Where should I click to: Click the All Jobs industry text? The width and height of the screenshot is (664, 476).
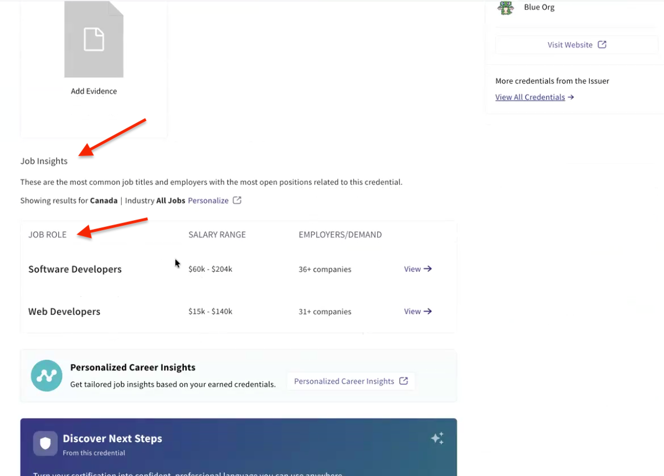171,200
